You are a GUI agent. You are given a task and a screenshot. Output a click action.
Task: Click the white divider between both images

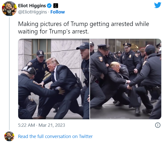[90, 79]
